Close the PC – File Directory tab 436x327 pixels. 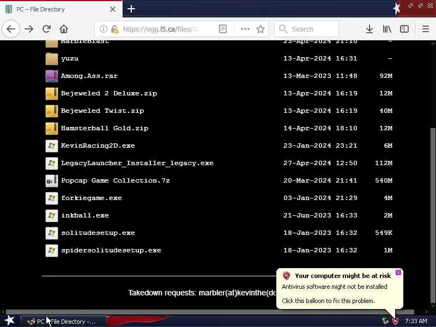coord(113,9)
